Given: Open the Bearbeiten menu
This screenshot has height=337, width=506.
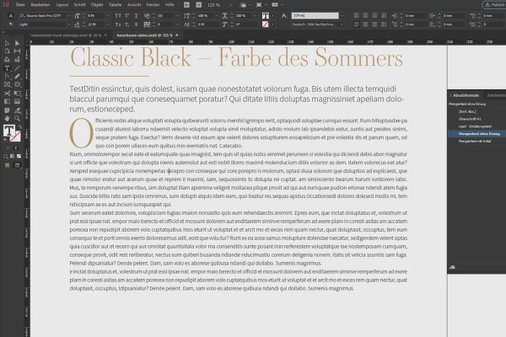Looking at the screenshot, I should pyautogui.click(x=40, y=5).
